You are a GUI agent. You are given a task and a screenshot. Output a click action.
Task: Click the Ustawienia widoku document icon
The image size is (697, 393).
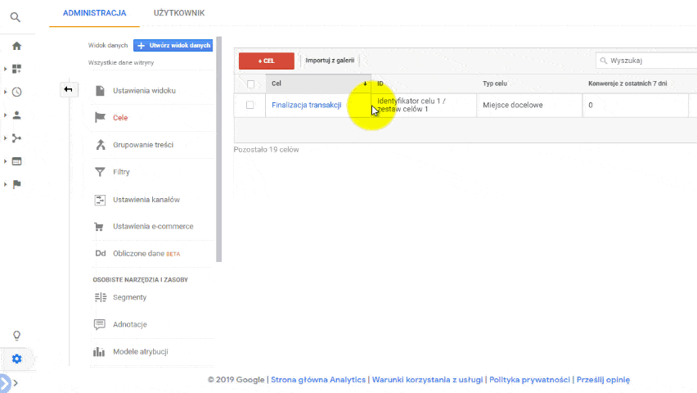[100, 91]
